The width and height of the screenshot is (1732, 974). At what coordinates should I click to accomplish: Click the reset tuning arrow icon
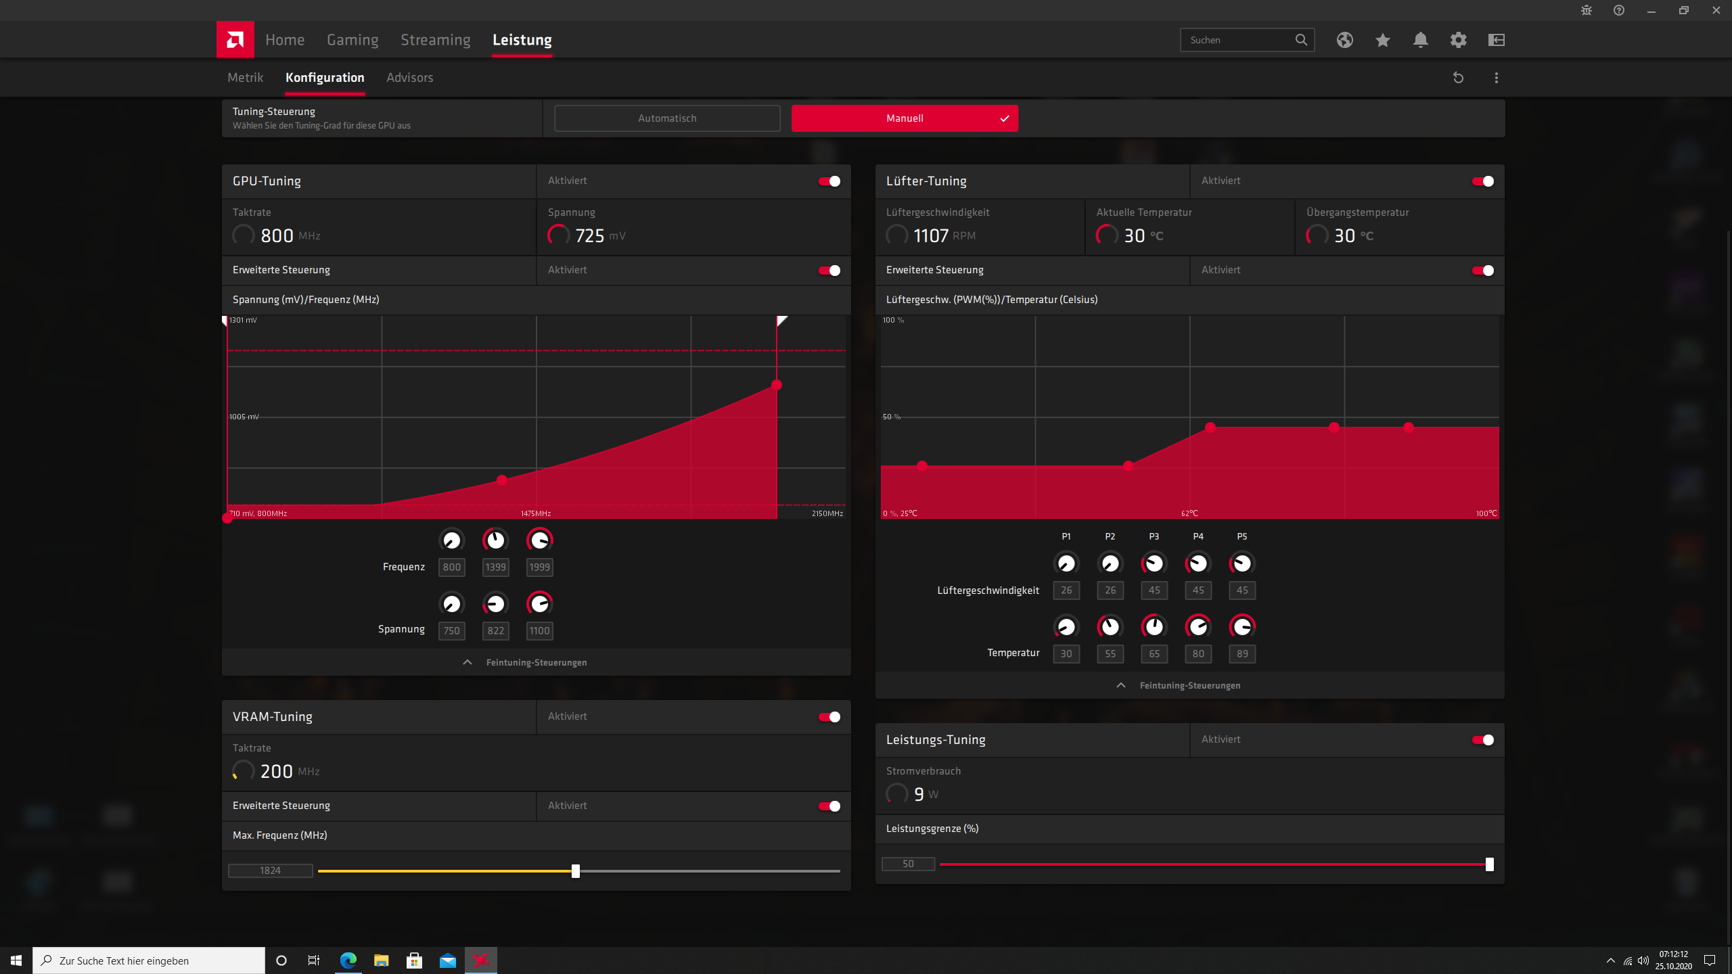pyautogui.click(x=1458, y=78)
